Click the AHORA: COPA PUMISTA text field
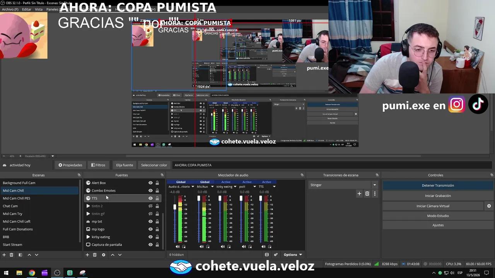This screenshot has height=278, width=495. click(x=332, y=165)
